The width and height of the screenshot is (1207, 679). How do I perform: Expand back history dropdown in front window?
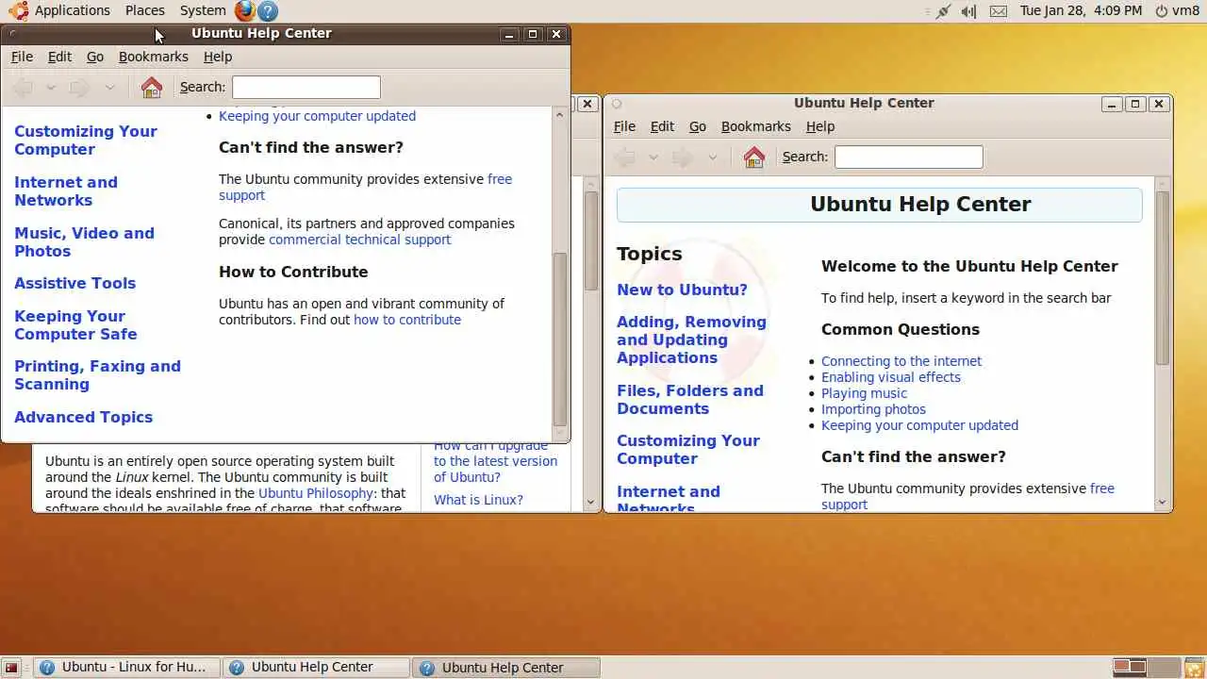pos(51,88)
